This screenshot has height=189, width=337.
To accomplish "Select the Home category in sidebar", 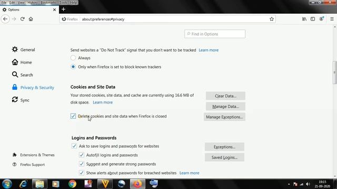I will coord(22,62).
